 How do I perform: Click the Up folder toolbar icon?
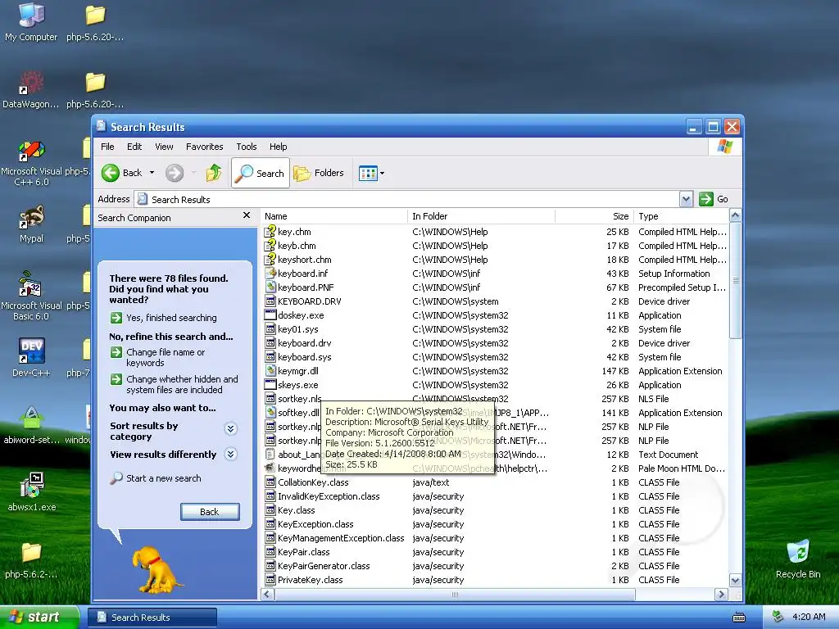click(x=214, y=173)
